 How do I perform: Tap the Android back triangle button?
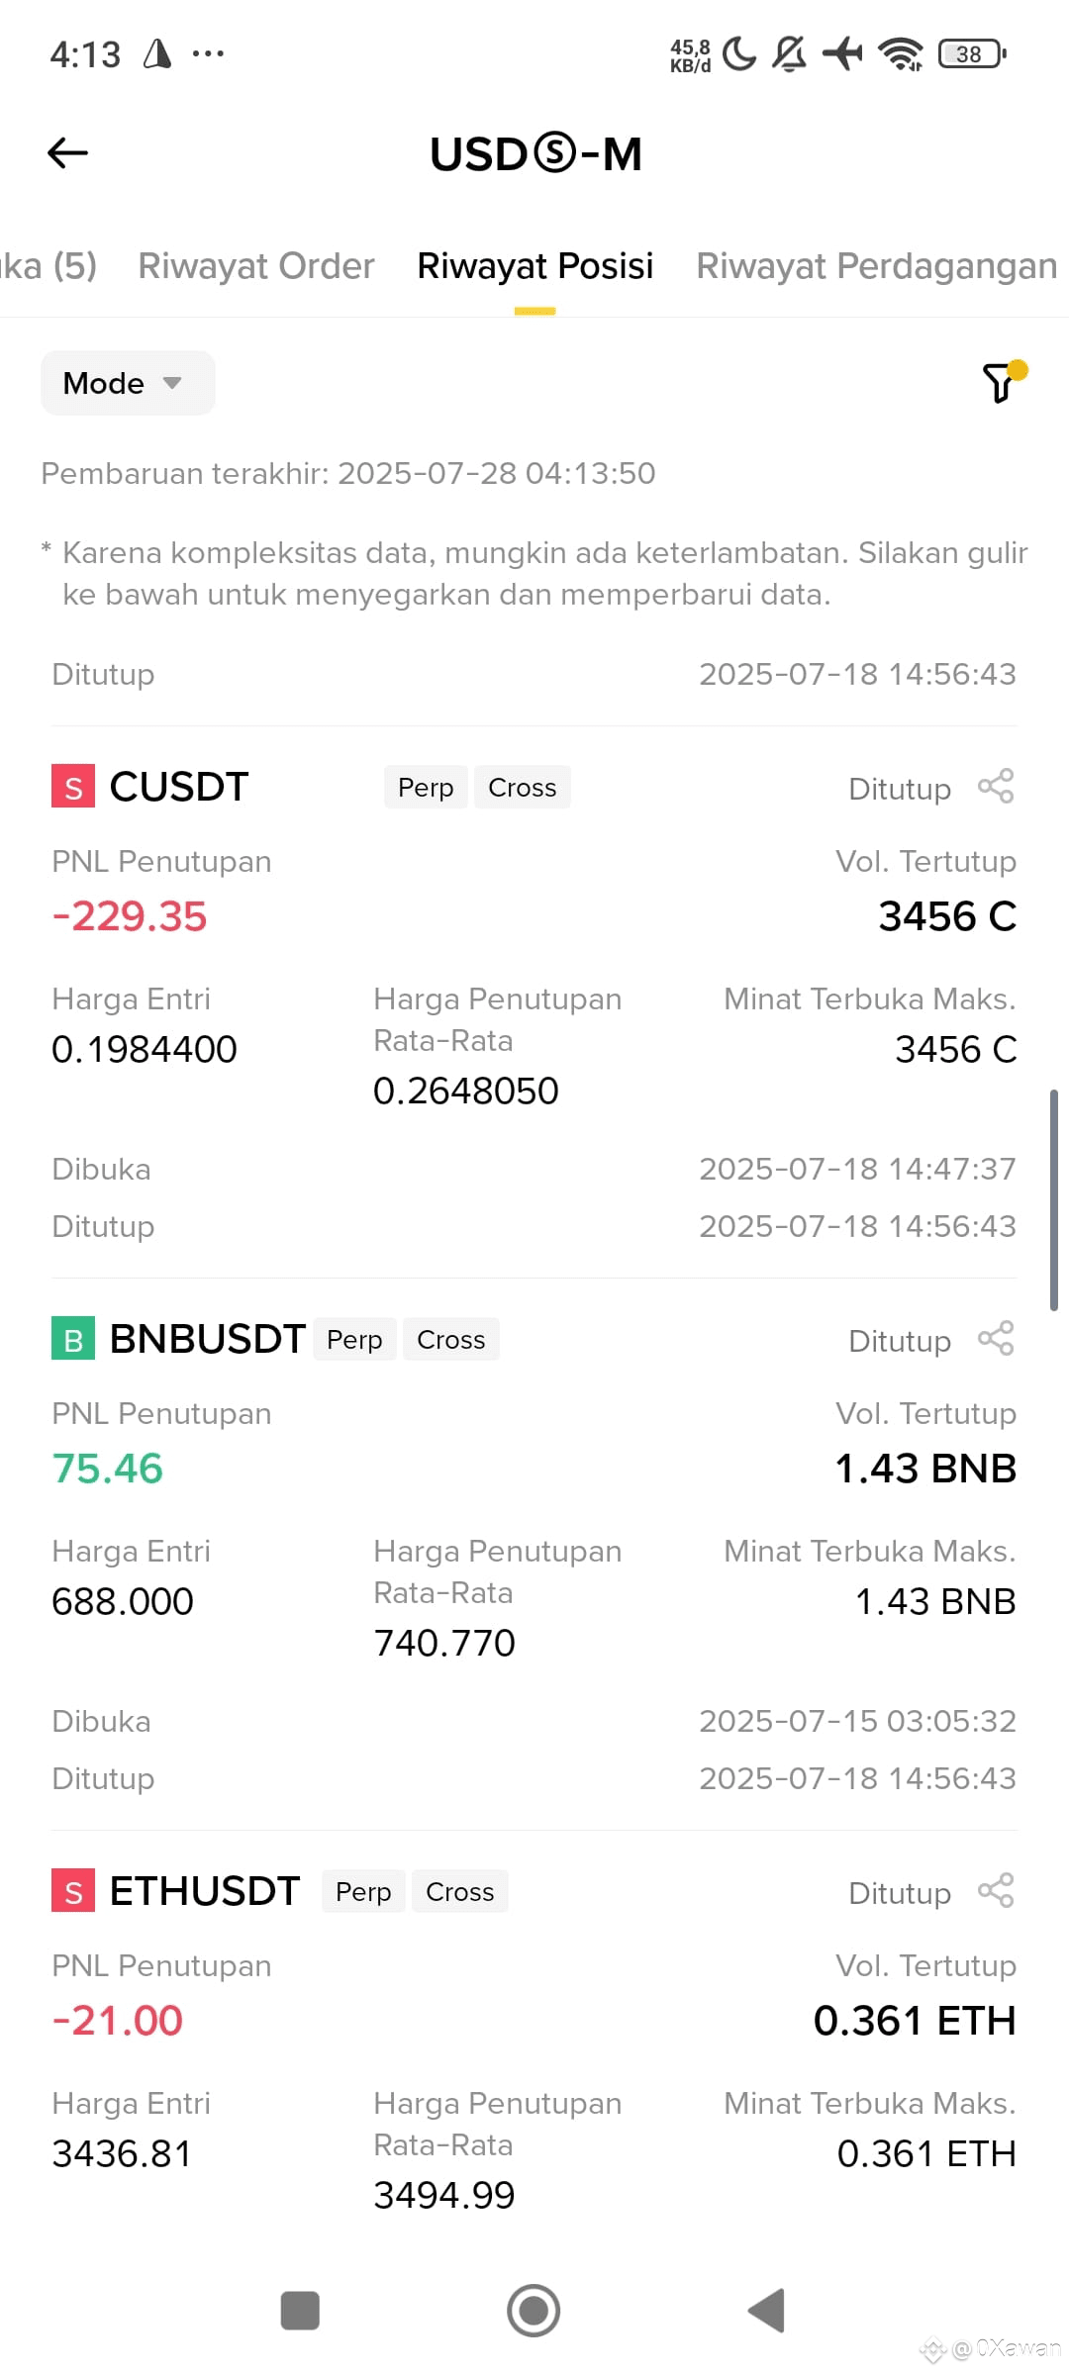pyautogui.click(x=766, y=2311)
